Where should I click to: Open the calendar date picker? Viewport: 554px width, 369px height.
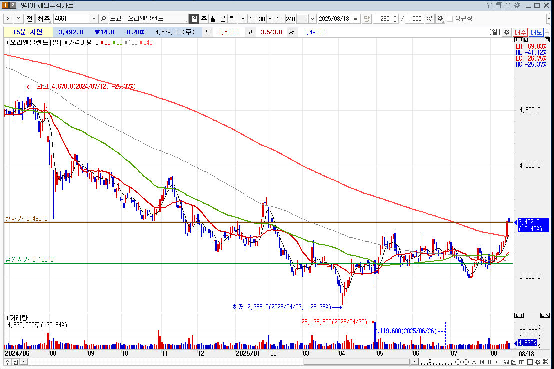point(355,19)
